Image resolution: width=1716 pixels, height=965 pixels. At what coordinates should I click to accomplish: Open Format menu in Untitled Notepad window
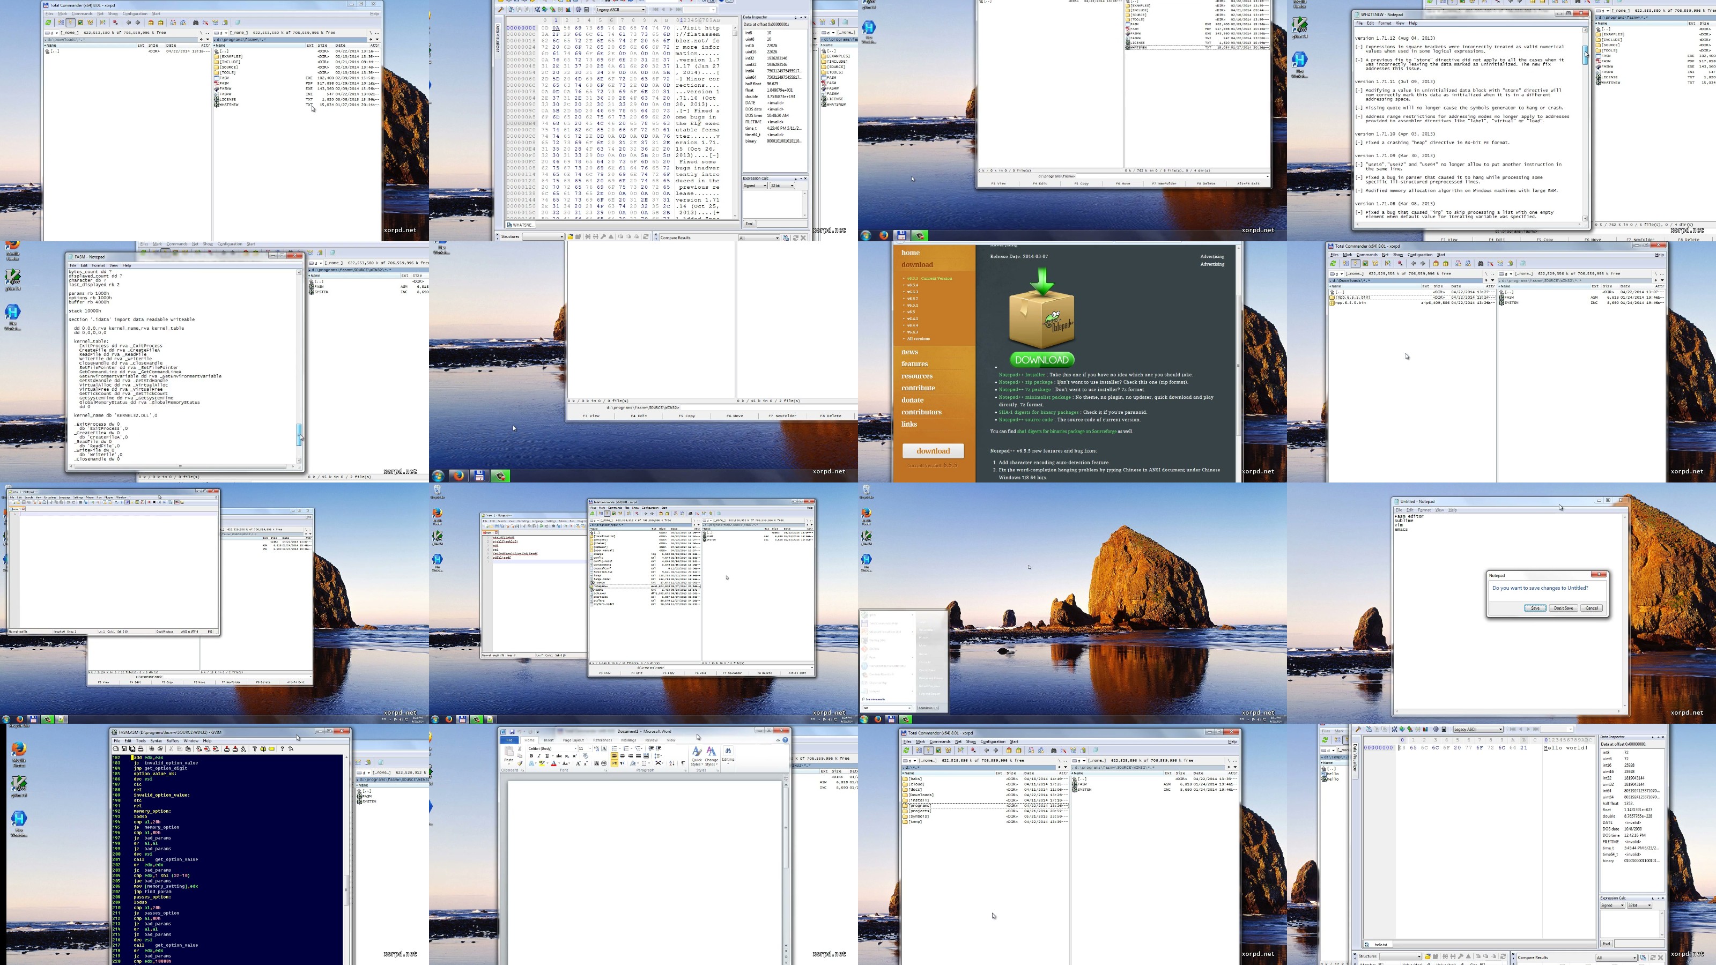pyautogui.click(x=1424, y=510)
